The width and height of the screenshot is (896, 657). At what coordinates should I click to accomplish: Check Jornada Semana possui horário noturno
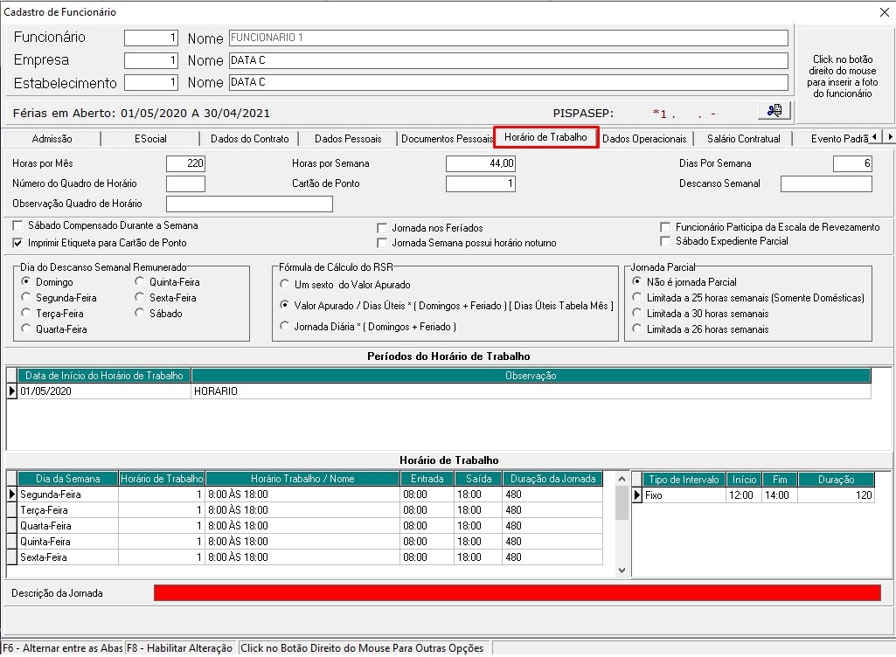(x=382, y=243)
